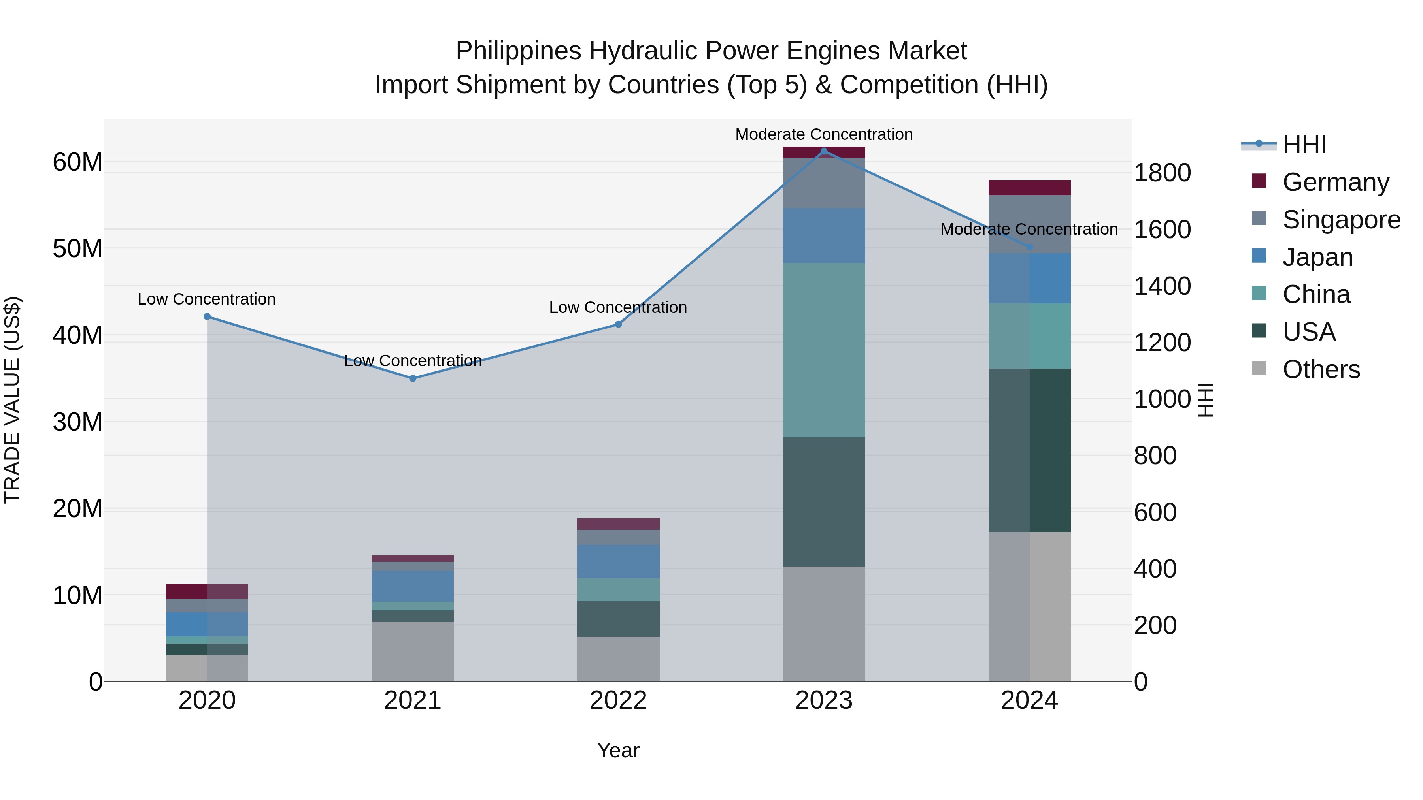Click the 60M trade value tick label
Viewport: 1423px width, 800px height.
77,162
